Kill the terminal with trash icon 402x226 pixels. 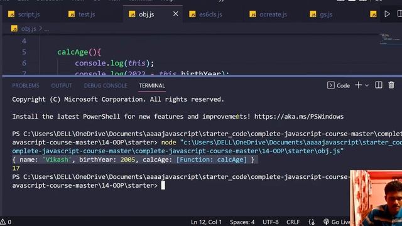click(x=391, y=85)
